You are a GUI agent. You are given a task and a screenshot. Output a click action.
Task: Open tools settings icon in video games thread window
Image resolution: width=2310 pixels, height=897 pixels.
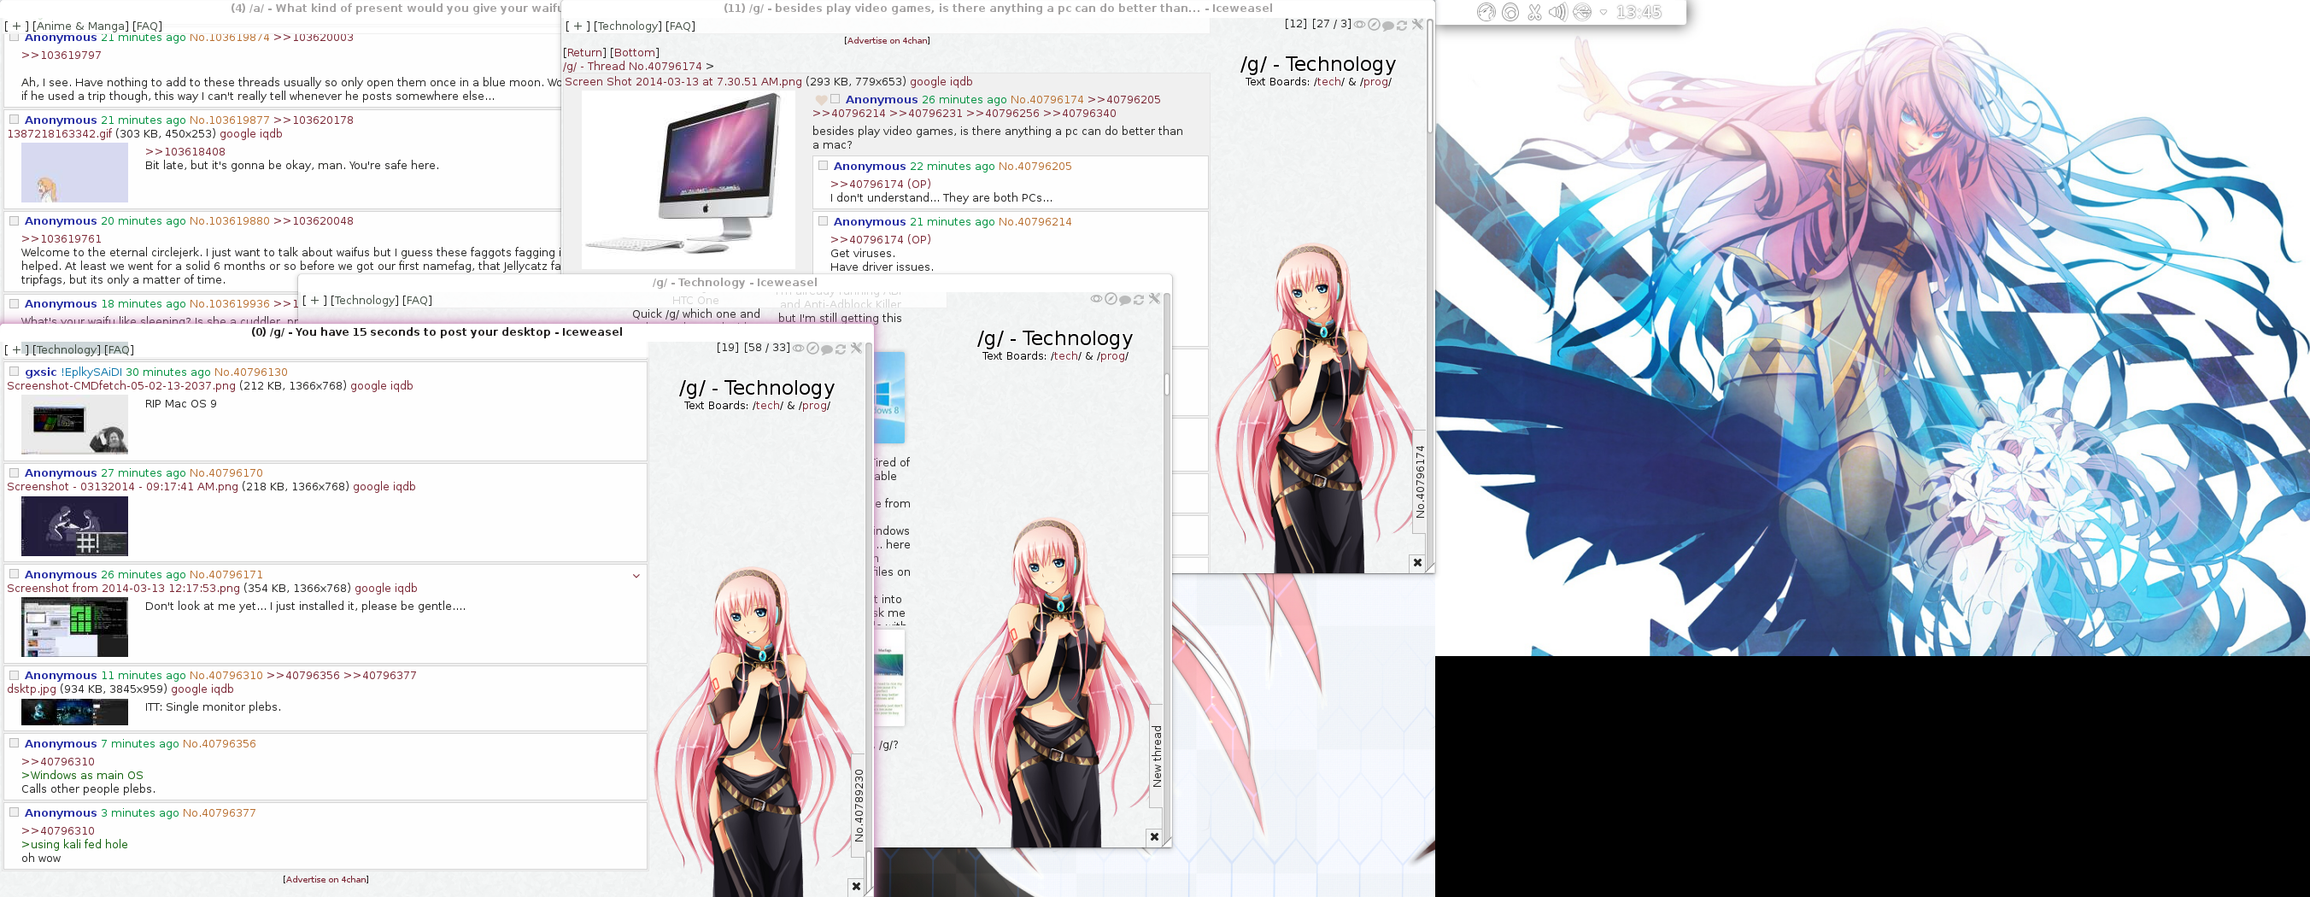click(1418, 24)
